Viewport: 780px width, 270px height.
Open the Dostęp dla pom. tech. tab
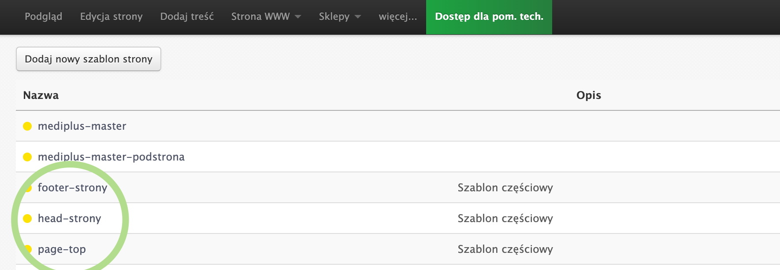(x=489, y=17)
